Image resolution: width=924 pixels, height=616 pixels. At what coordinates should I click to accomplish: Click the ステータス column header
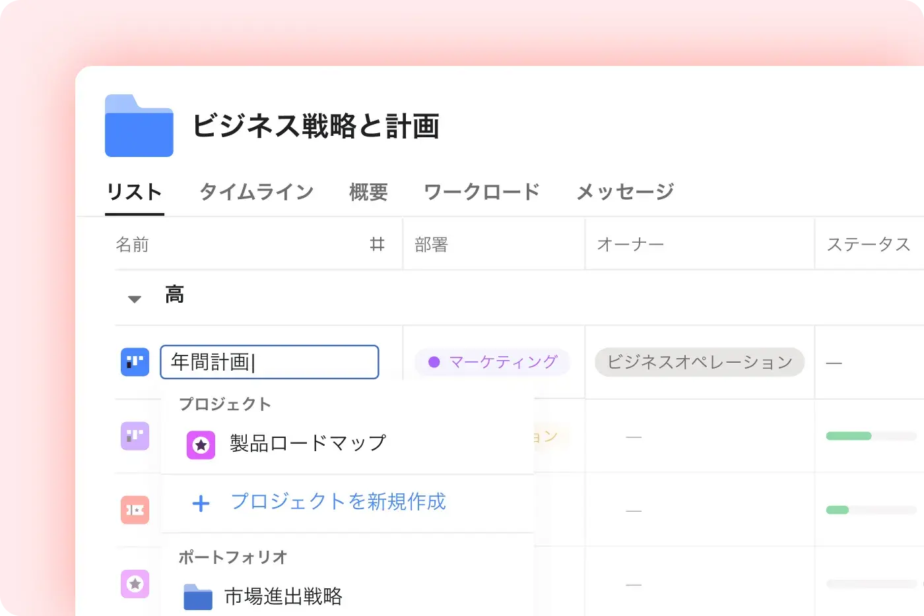pos(869,245)
